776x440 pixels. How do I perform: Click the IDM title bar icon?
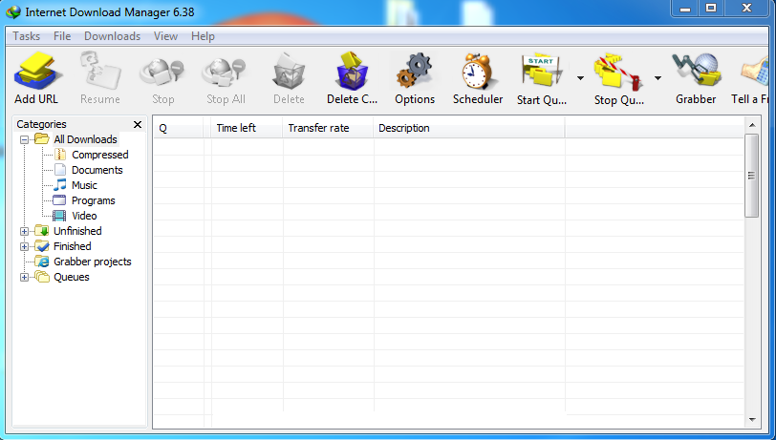[x=13, y=11]
